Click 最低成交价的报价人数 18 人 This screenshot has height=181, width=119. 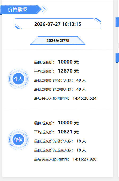coord(60,141)
